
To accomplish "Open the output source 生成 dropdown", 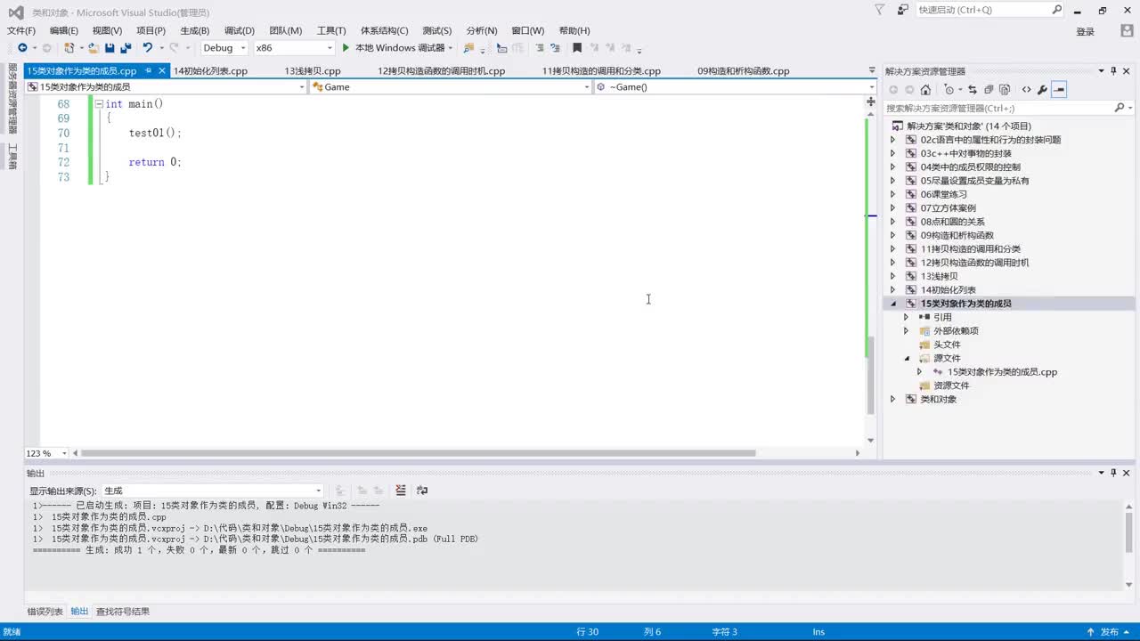I will coord(212,491).
